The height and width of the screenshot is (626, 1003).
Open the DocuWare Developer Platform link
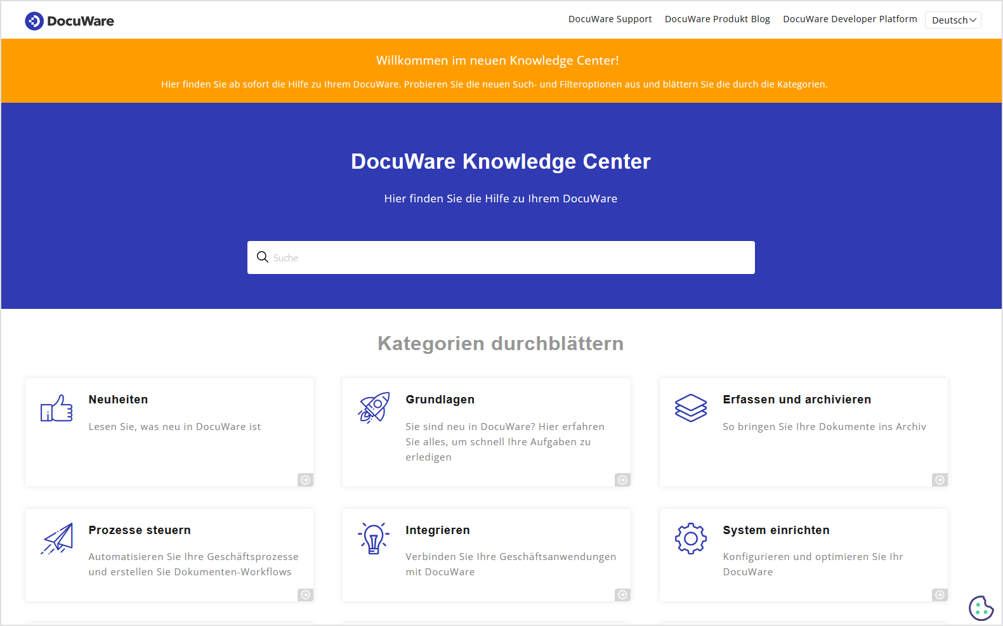click(x=849, y=19)
